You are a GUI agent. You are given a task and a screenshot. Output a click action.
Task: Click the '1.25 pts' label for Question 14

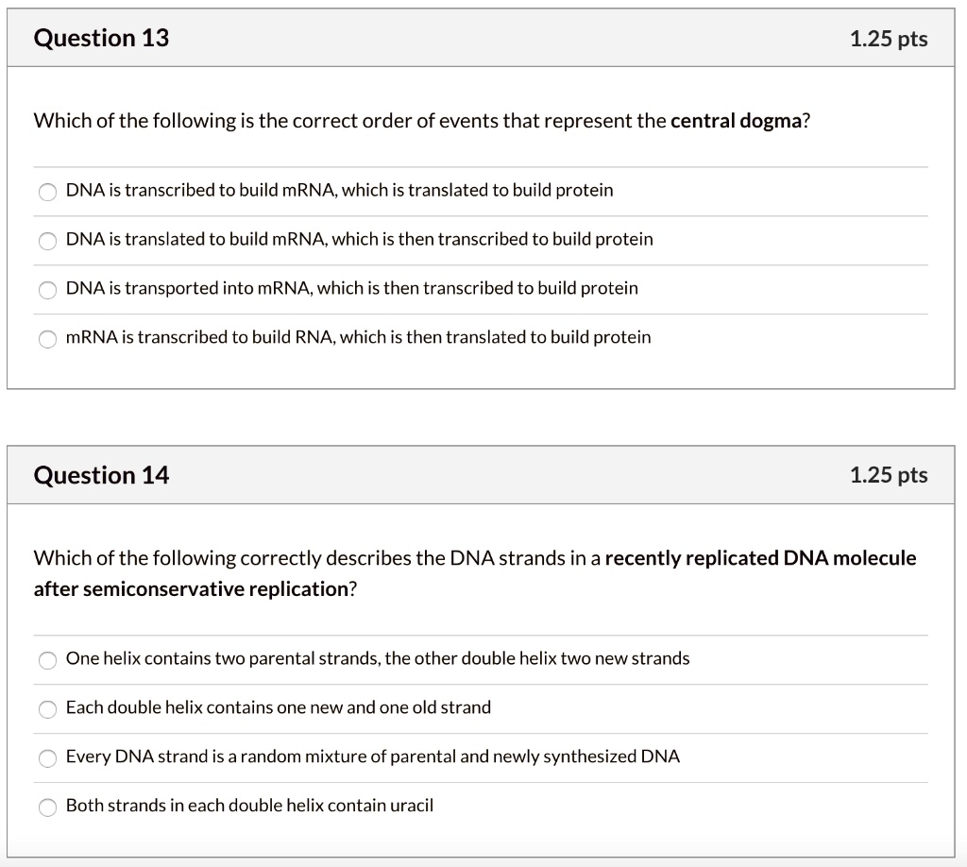click(889, 476)
